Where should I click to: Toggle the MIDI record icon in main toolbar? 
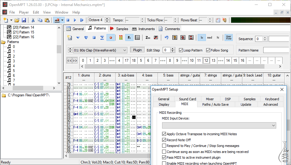pos(57,20)
